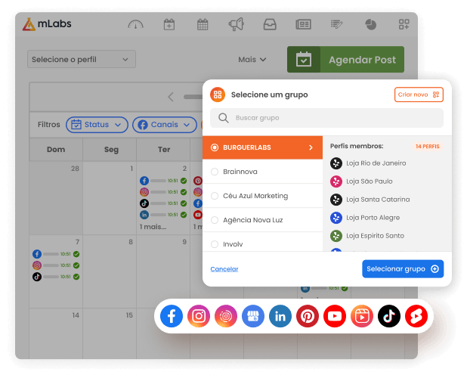The image size is (467, 378).
Task: Open the Facebook post on day 7
Action: [56, 254]
